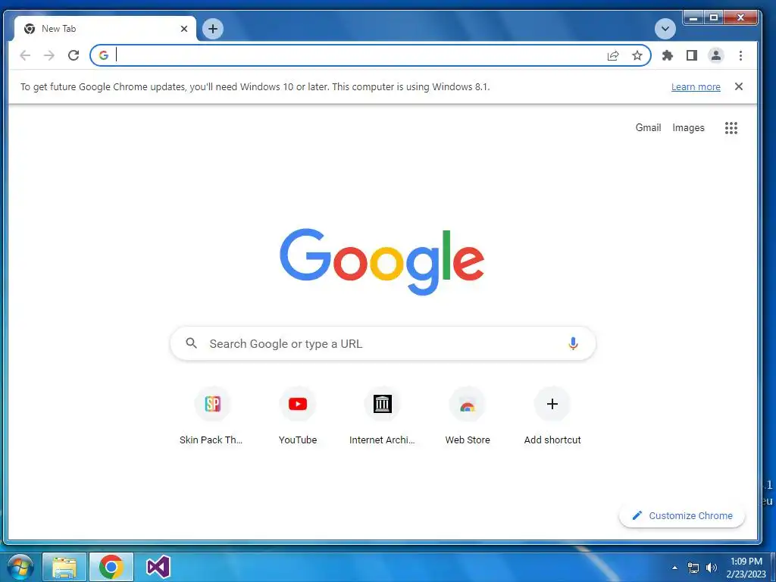Click the Search Google or type a URL box

pyautogui.click(x=383, y=343)
